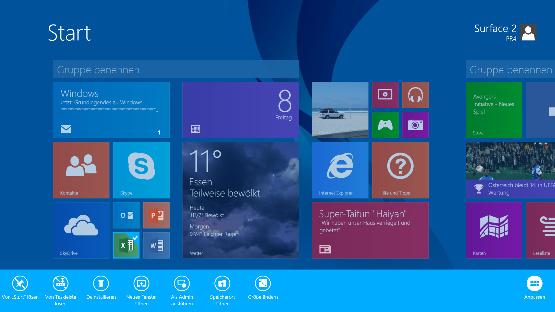The height and width of the screenshot is (312, 555).
Task: Click Neues Fenster öffnen
Action: coord(141,284)
